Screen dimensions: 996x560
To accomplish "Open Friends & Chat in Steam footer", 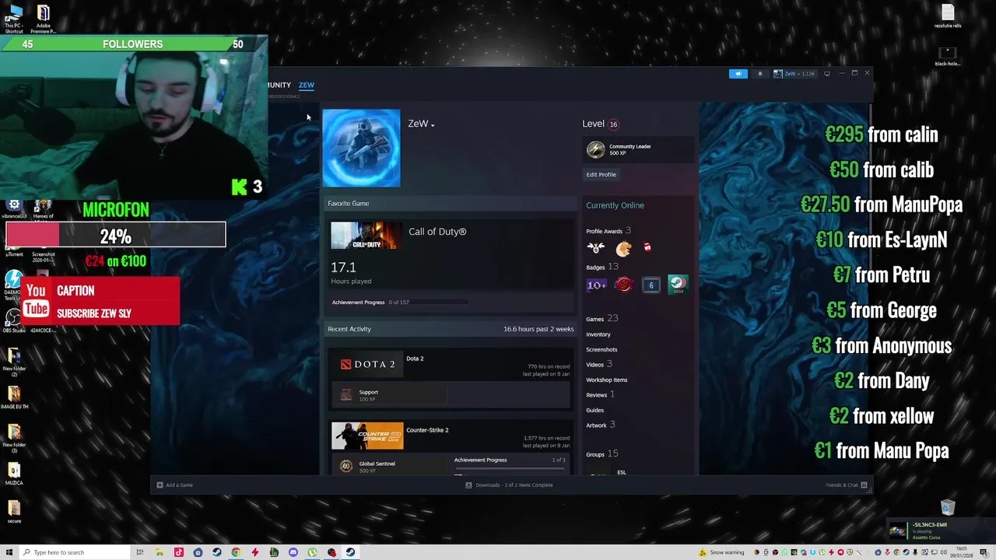I will (x=846, y=485).
